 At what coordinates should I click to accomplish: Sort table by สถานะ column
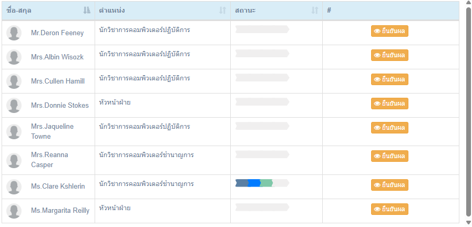click(276, 11)
